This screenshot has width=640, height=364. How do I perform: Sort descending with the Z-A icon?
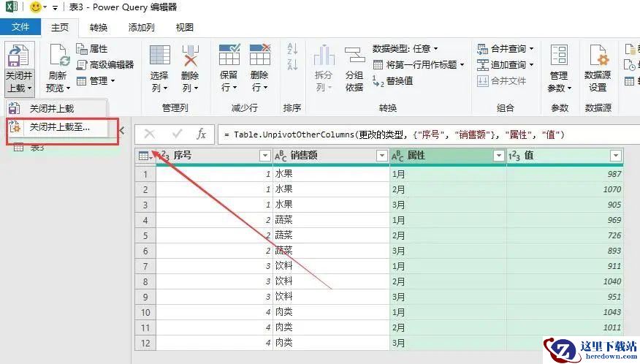coord(292,64)
